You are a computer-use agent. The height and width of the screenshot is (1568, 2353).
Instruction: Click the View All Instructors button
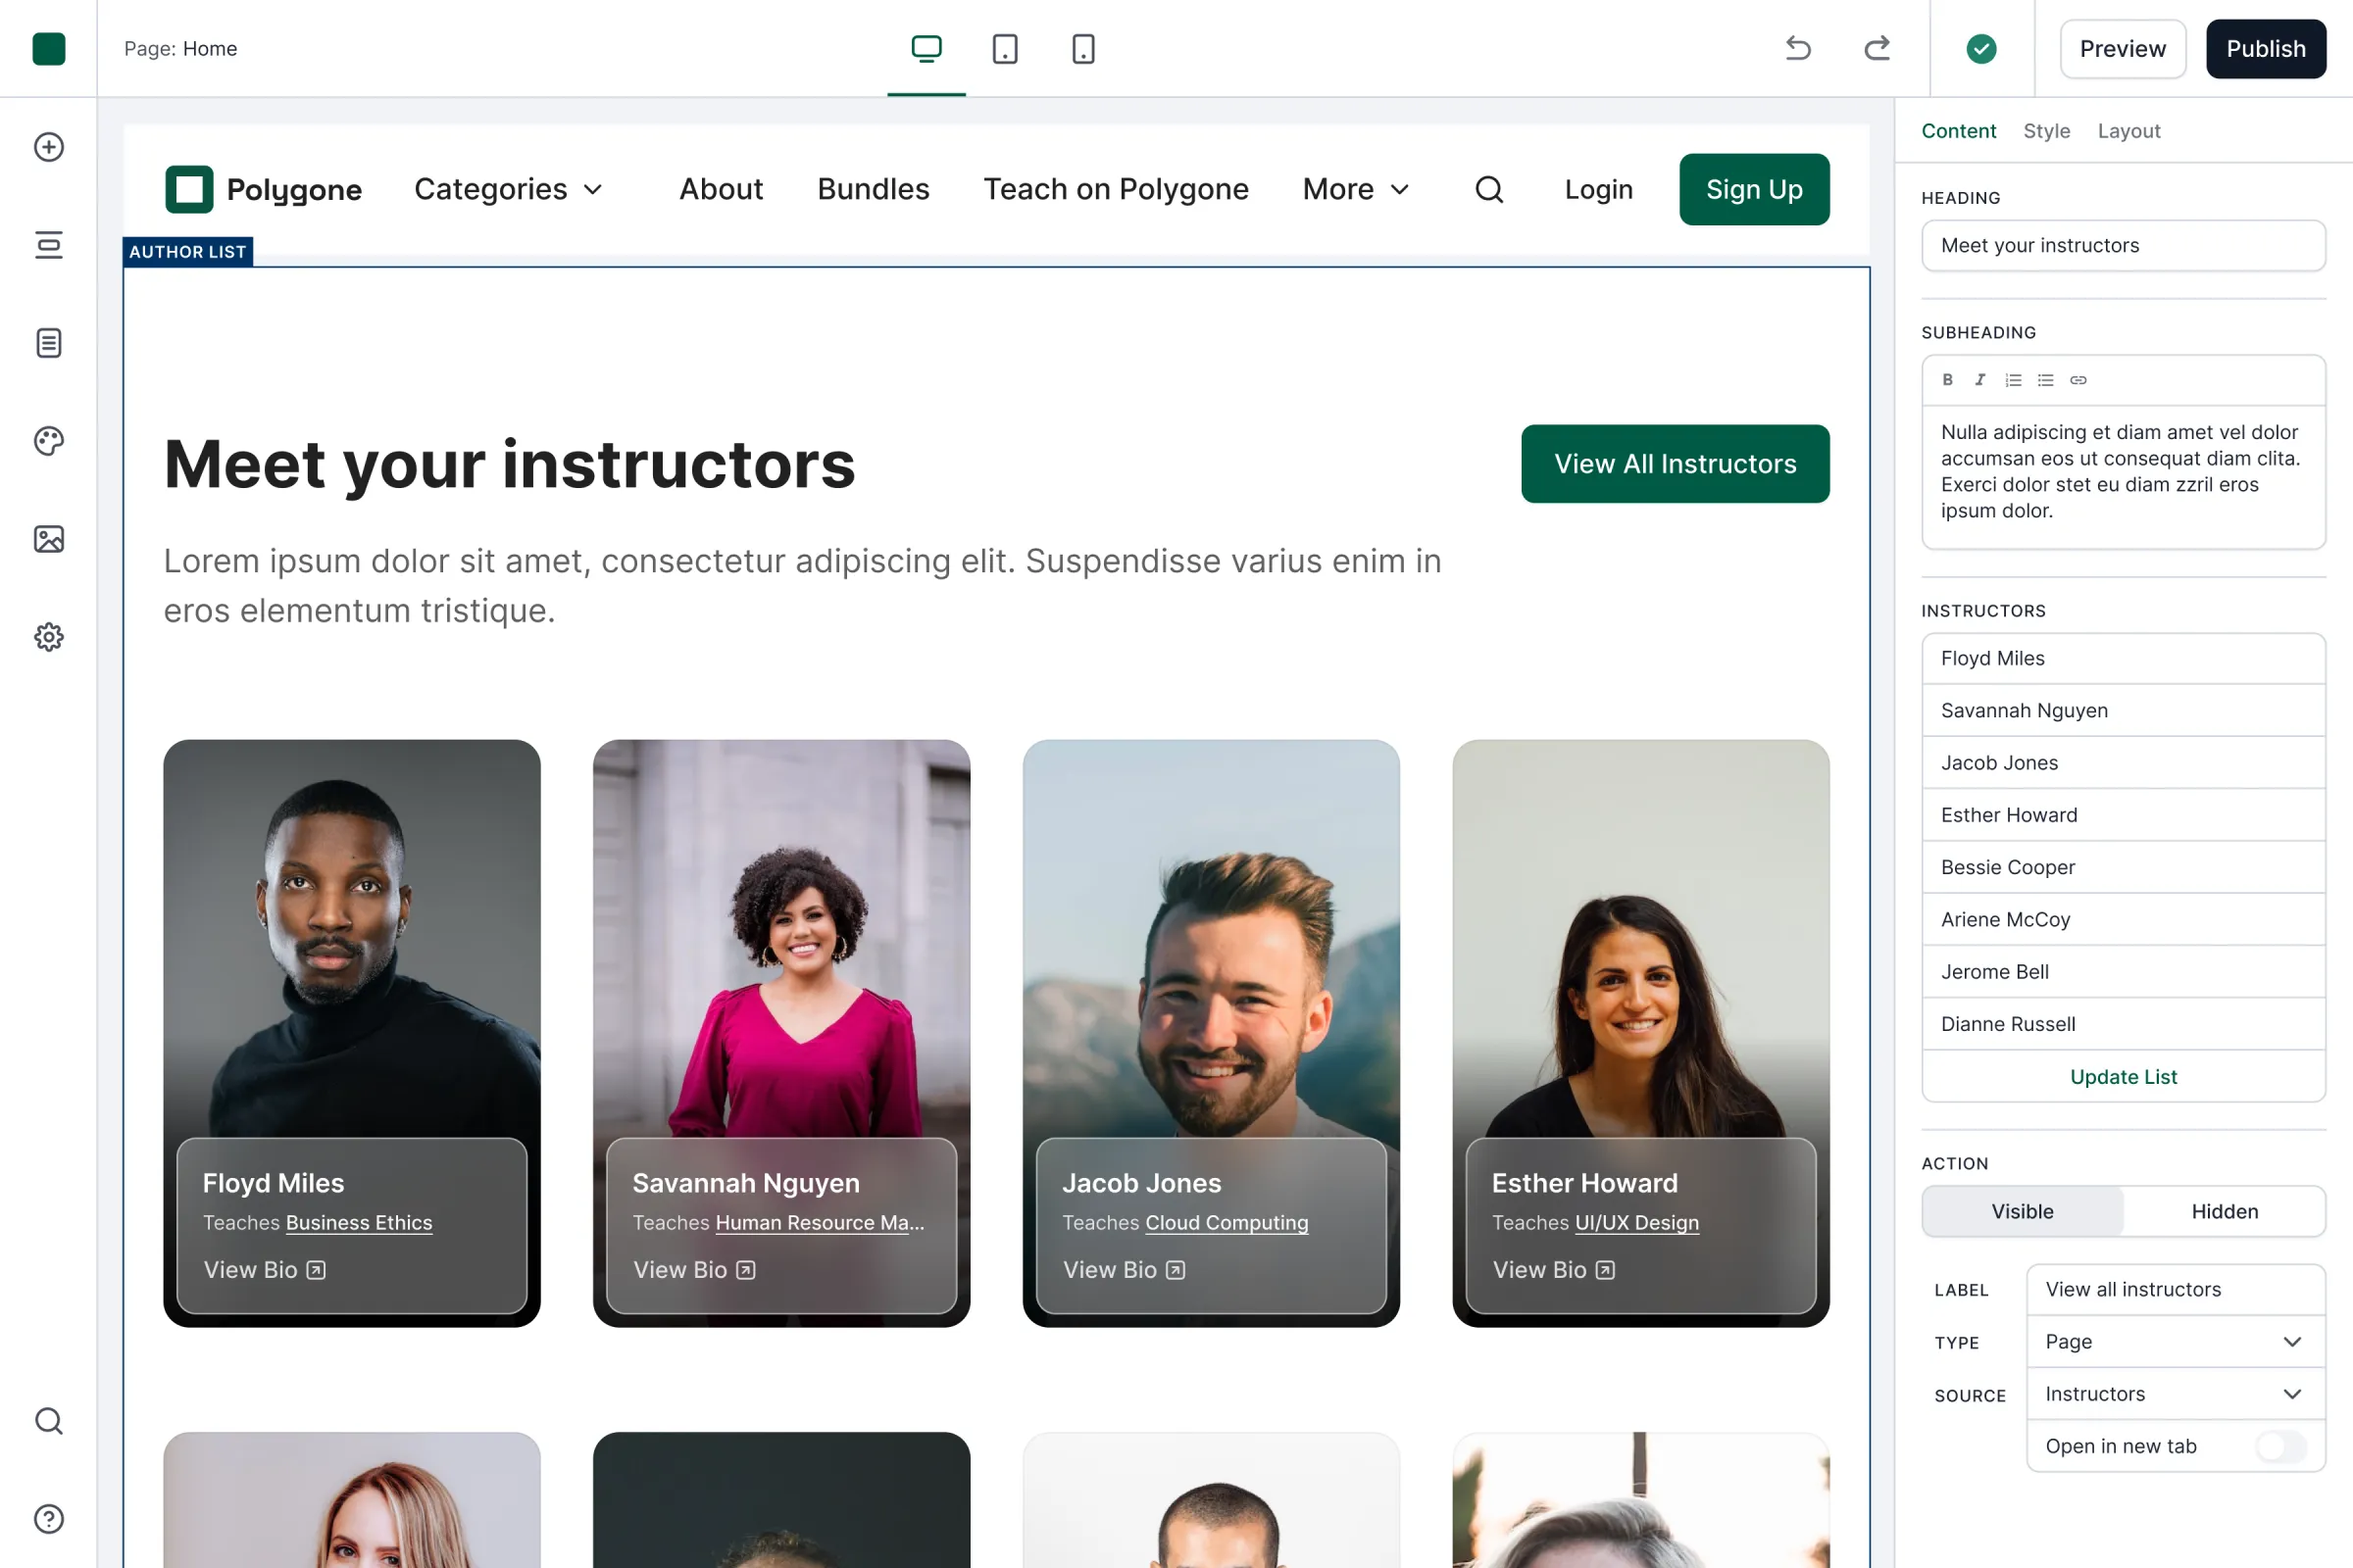(x=1675, y=464)
